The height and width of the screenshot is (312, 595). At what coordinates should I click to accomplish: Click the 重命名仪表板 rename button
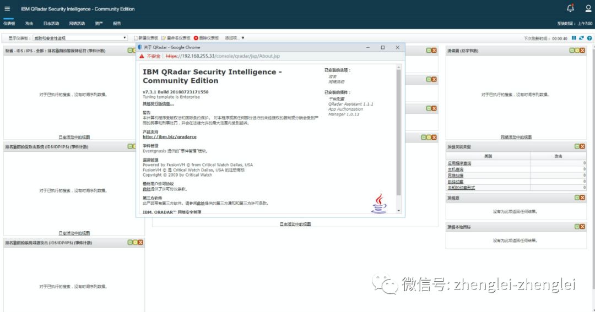tap(176, 38)
